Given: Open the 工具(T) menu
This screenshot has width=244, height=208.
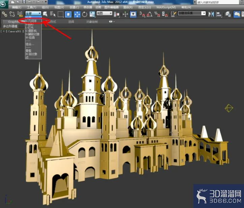Looking at the screenshot, I should click(x=32, y=7).
